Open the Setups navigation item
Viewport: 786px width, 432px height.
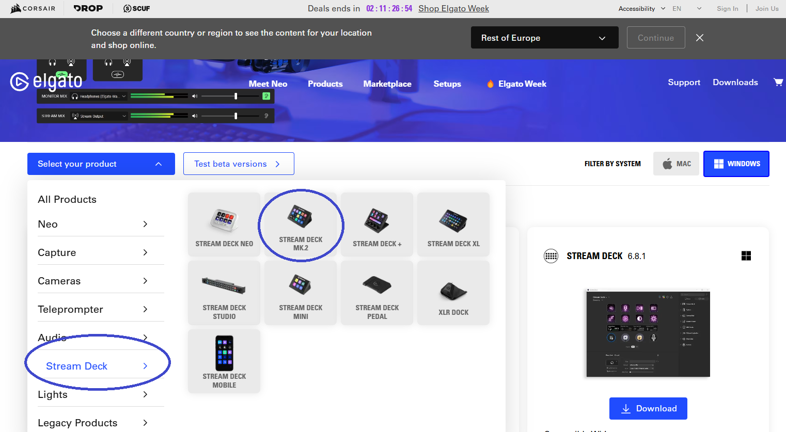coord(447,84)
